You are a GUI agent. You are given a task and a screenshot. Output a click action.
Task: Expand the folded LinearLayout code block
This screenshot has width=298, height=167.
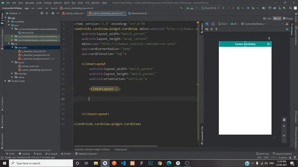pyautogui.click(x=105, y=89)
